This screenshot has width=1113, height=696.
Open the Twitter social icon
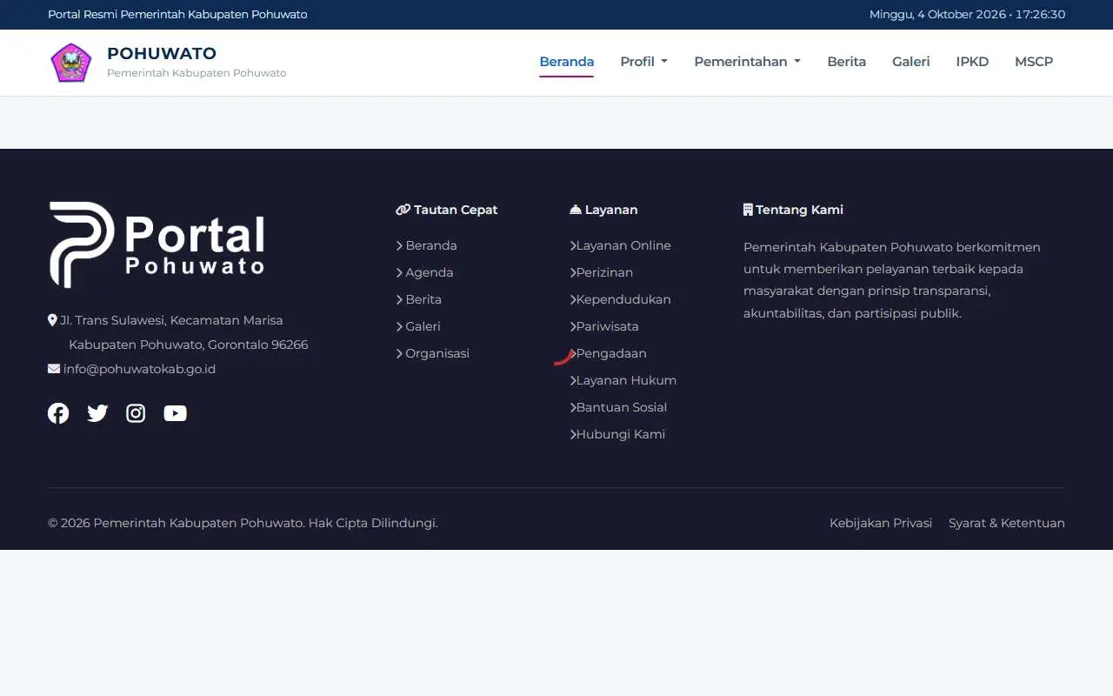click(x=97, y=413)
